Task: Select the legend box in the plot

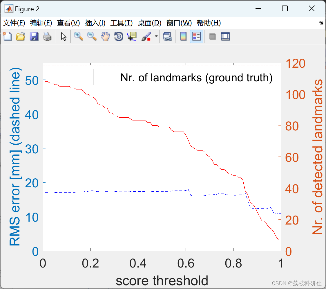Action: 184,77
